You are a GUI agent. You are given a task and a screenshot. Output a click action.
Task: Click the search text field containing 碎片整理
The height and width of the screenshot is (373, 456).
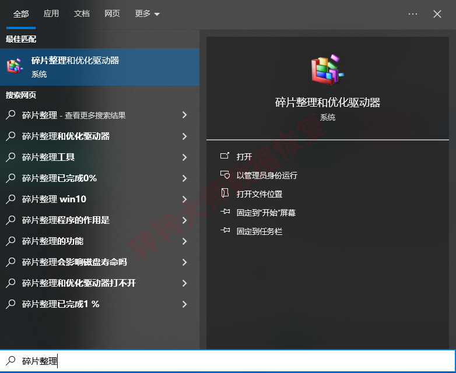point(228,361)
